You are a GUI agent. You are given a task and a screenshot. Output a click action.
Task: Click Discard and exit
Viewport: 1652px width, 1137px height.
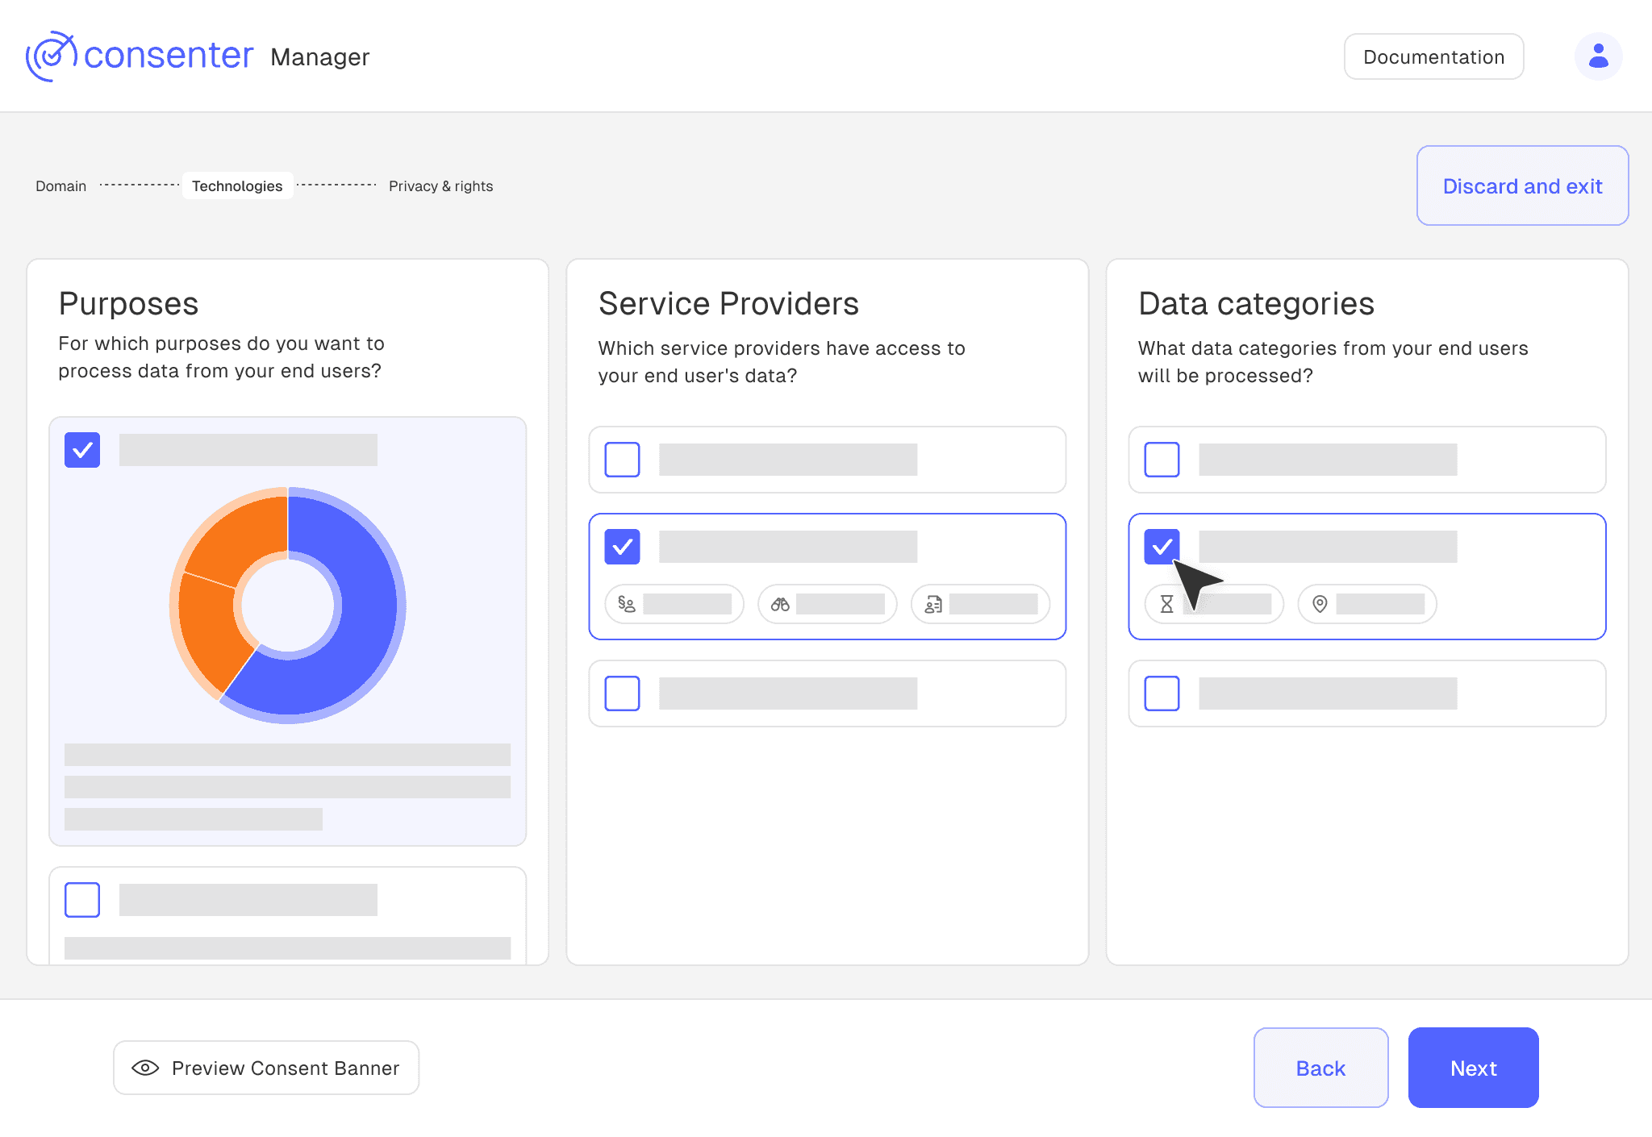[x=1522, y=185]
